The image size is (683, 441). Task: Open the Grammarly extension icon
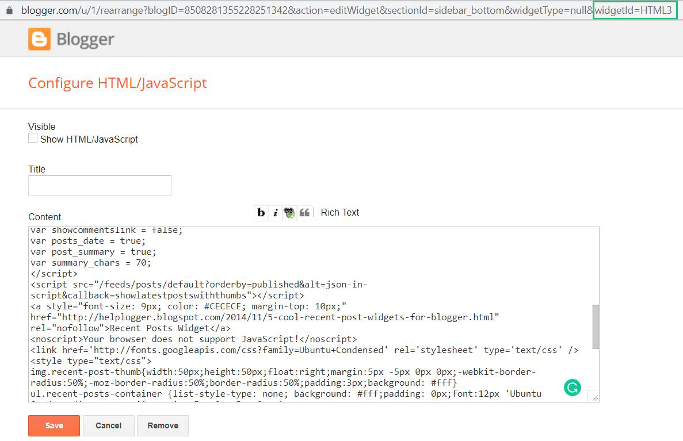(x=572, y=388)
